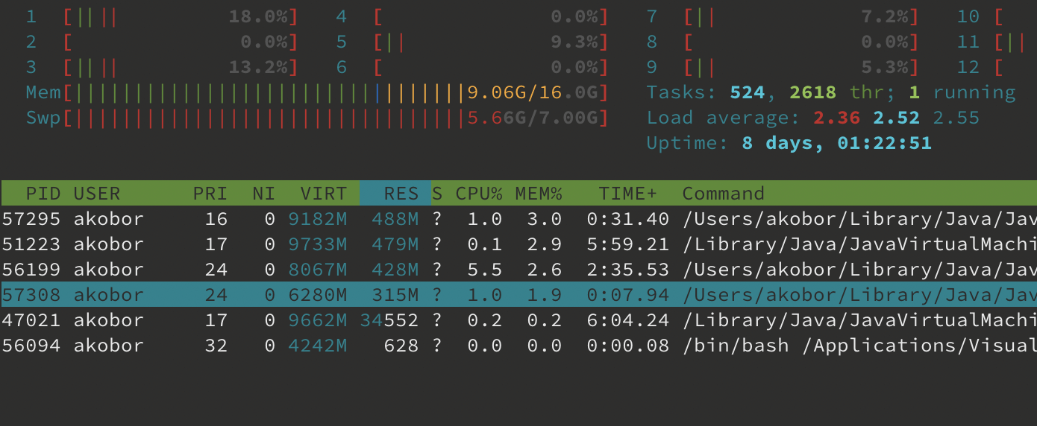Click the Mem usage meter bar

click(x=336, y=93)
